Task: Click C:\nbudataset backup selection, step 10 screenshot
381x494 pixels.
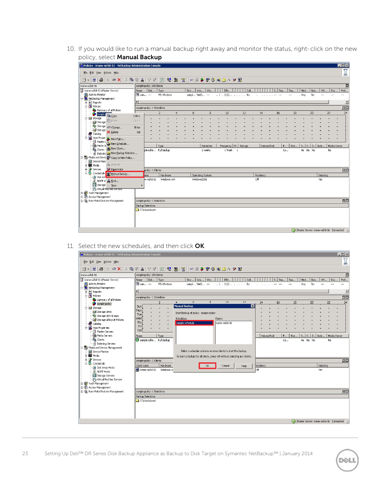Action: [x=148, y=210]
